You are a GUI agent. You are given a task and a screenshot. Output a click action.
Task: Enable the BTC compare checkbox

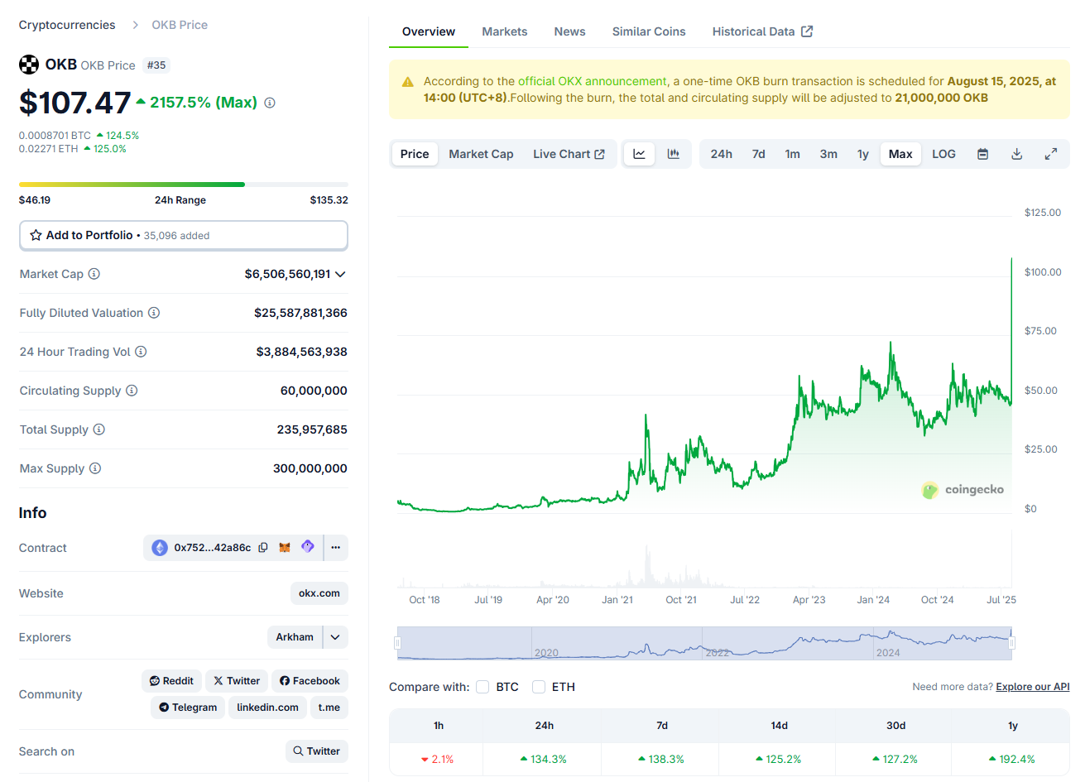(482, 687)
